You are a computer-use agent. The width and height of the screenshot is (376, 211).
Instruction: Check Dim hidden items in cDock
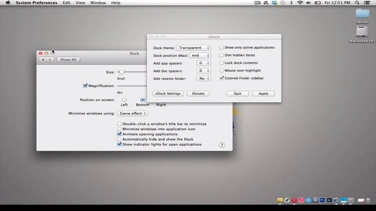point(221,55)
